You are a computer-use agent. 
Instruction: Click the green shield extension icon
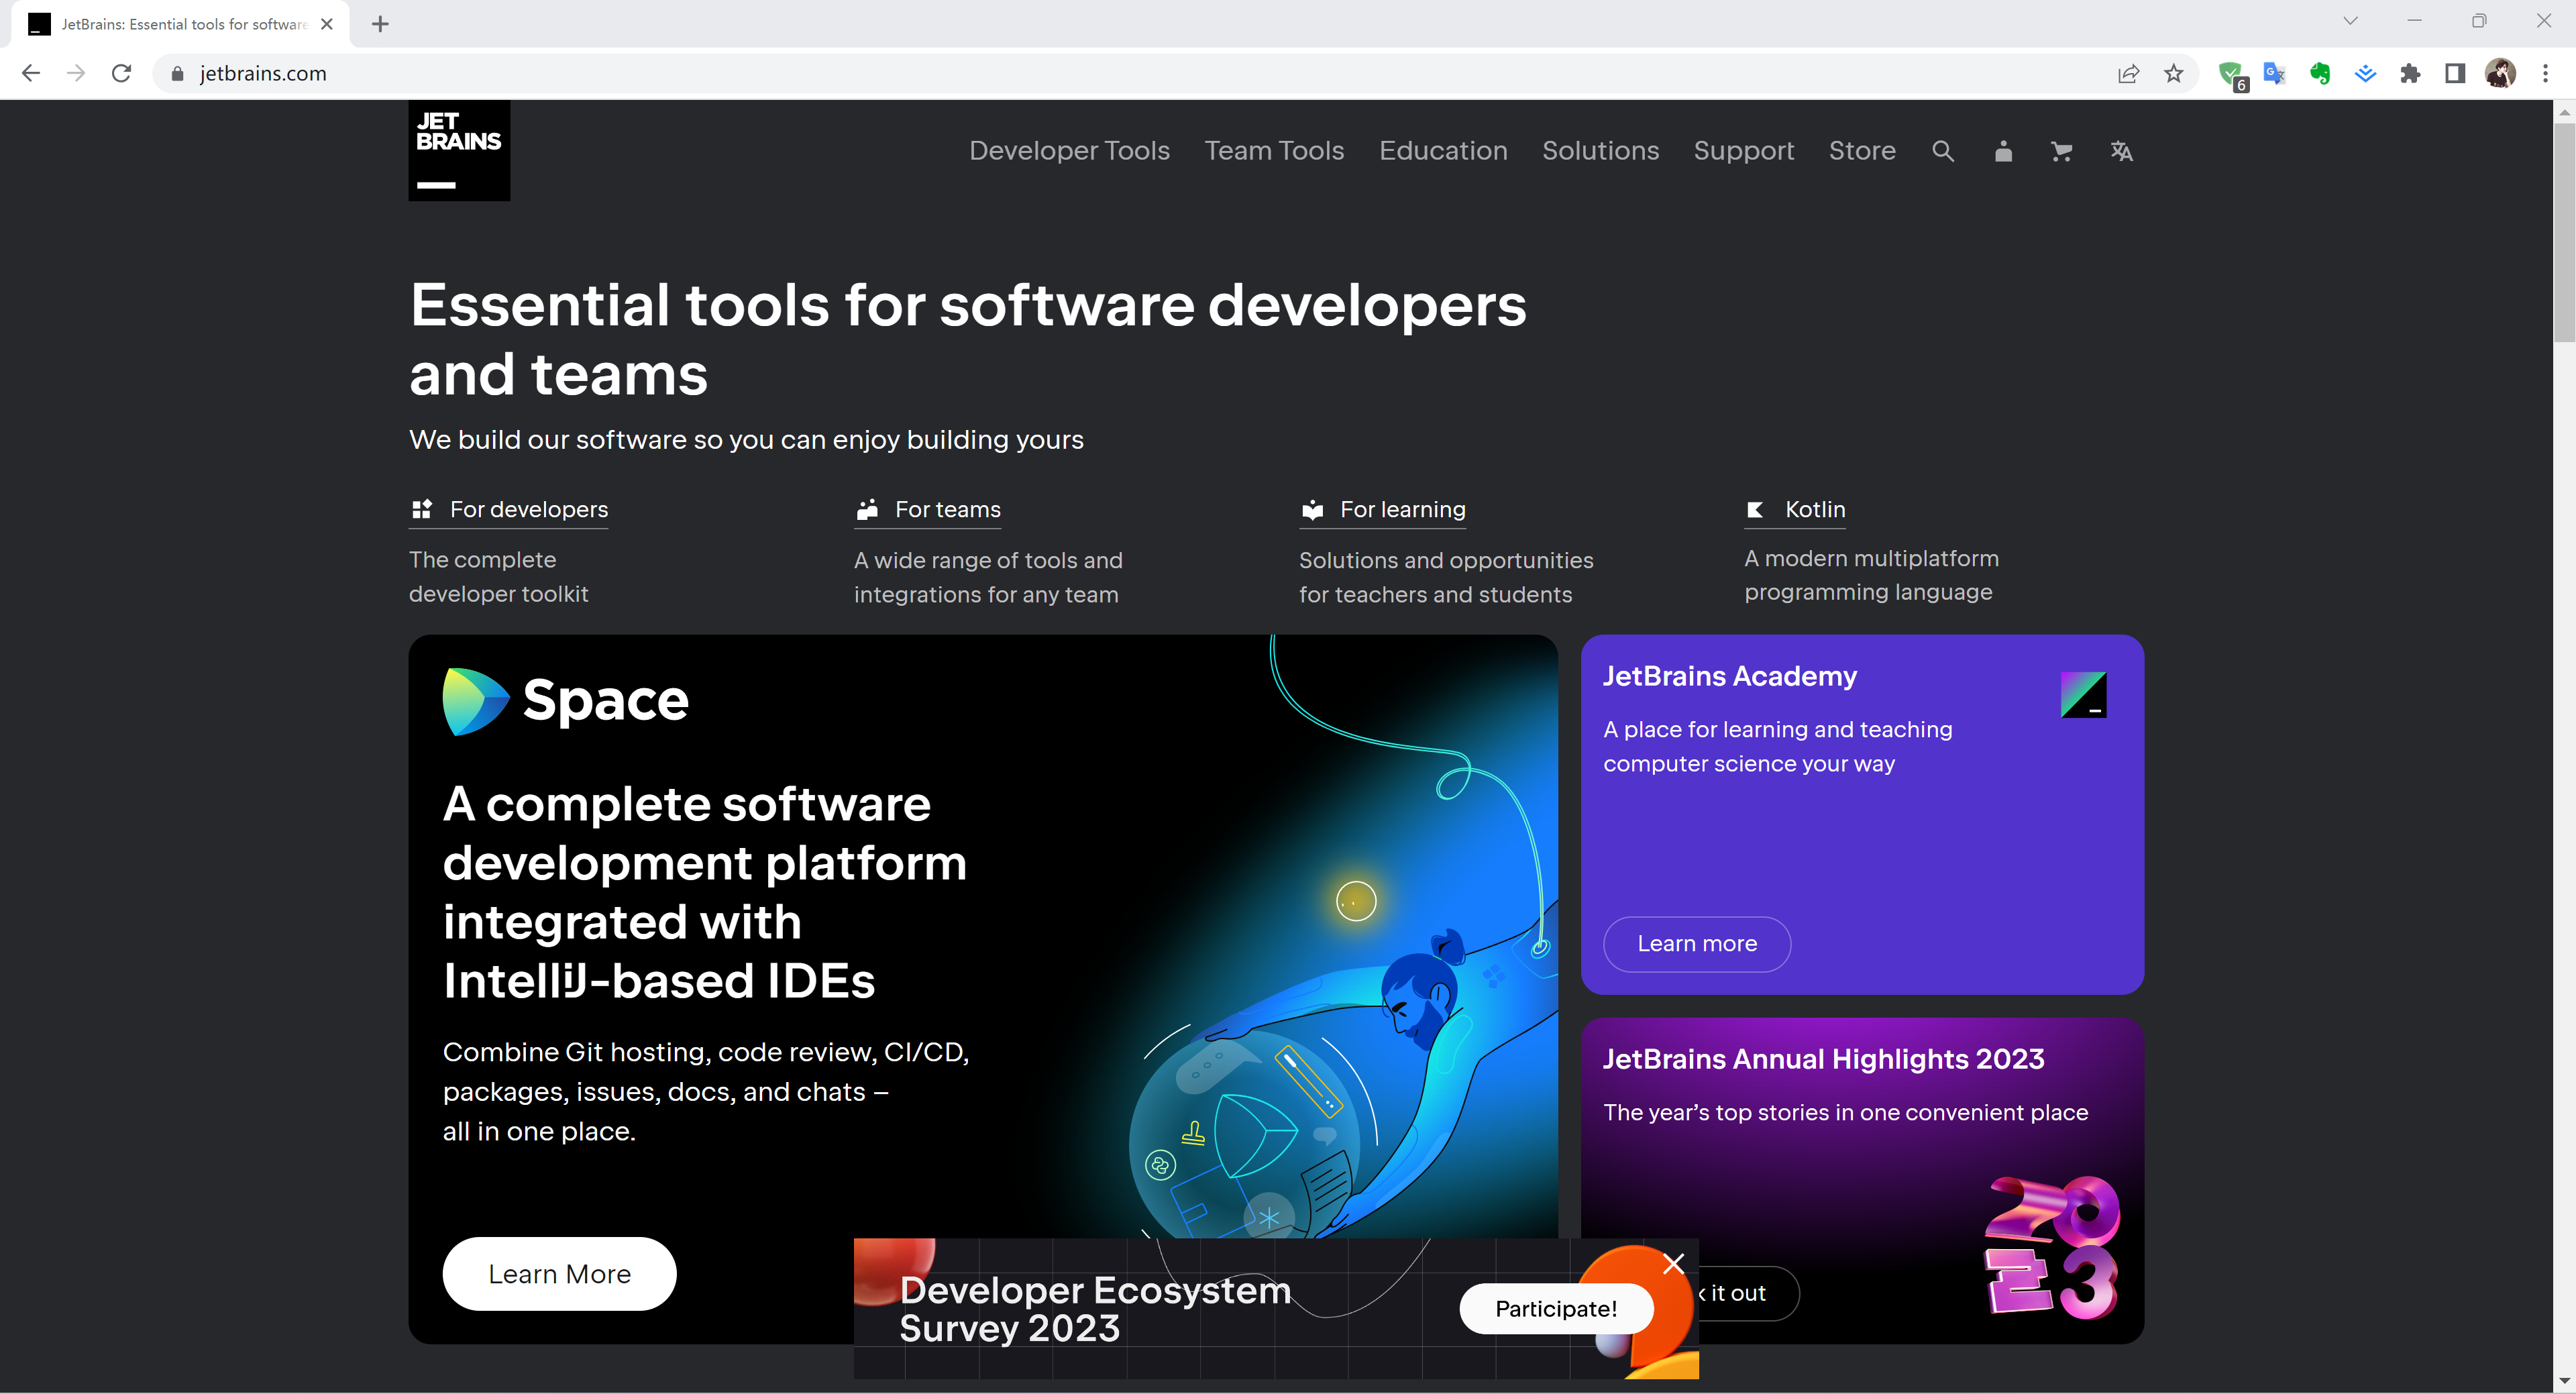[2231, 74]
